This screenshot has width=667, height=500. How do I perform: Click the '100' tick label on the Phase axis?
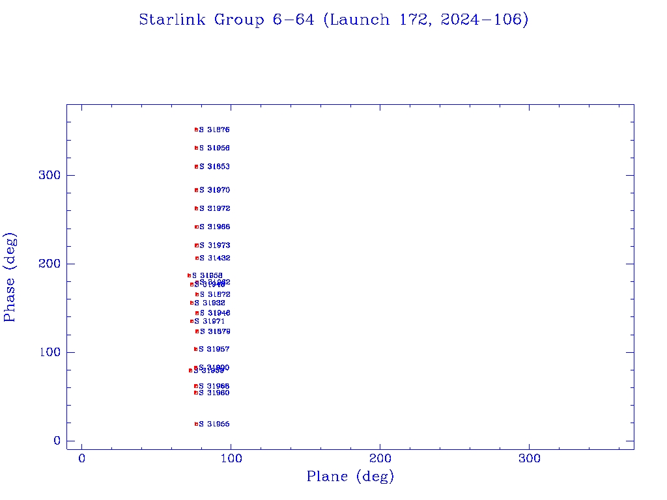[x=50, y=352]
